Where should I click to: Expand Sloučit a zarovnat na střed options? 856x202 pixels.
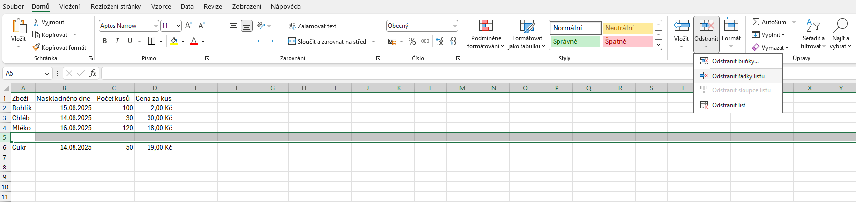[x=373, y=42]
